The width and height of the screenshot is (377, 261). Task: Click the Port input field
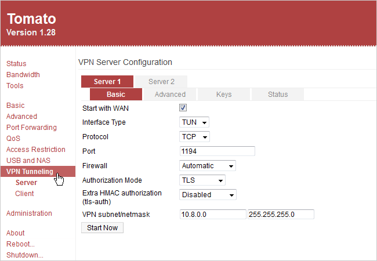pyautogui.click(x=217, y=151)
